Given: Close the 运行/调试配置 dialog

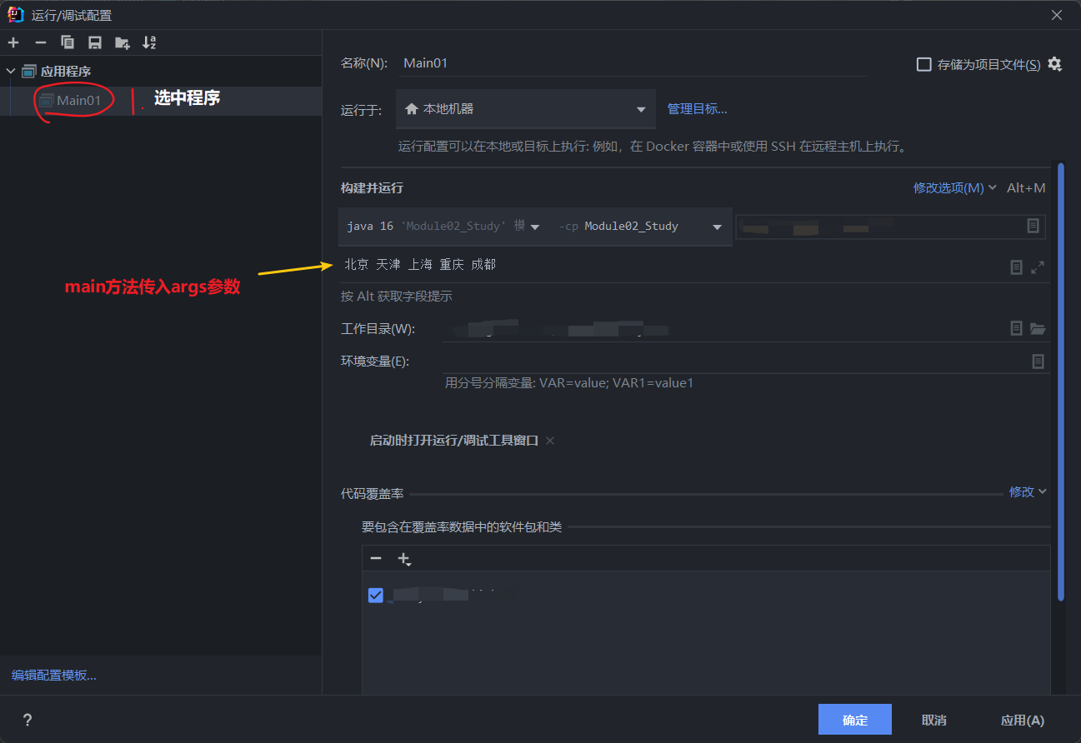Looking at the screenshot, I should pyautogui.click(x=1057, y=15).
